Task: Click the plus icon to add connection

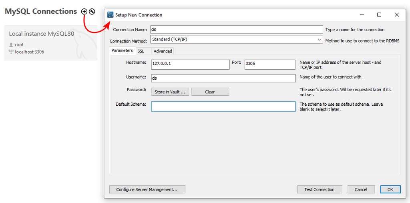Action: 84,12
